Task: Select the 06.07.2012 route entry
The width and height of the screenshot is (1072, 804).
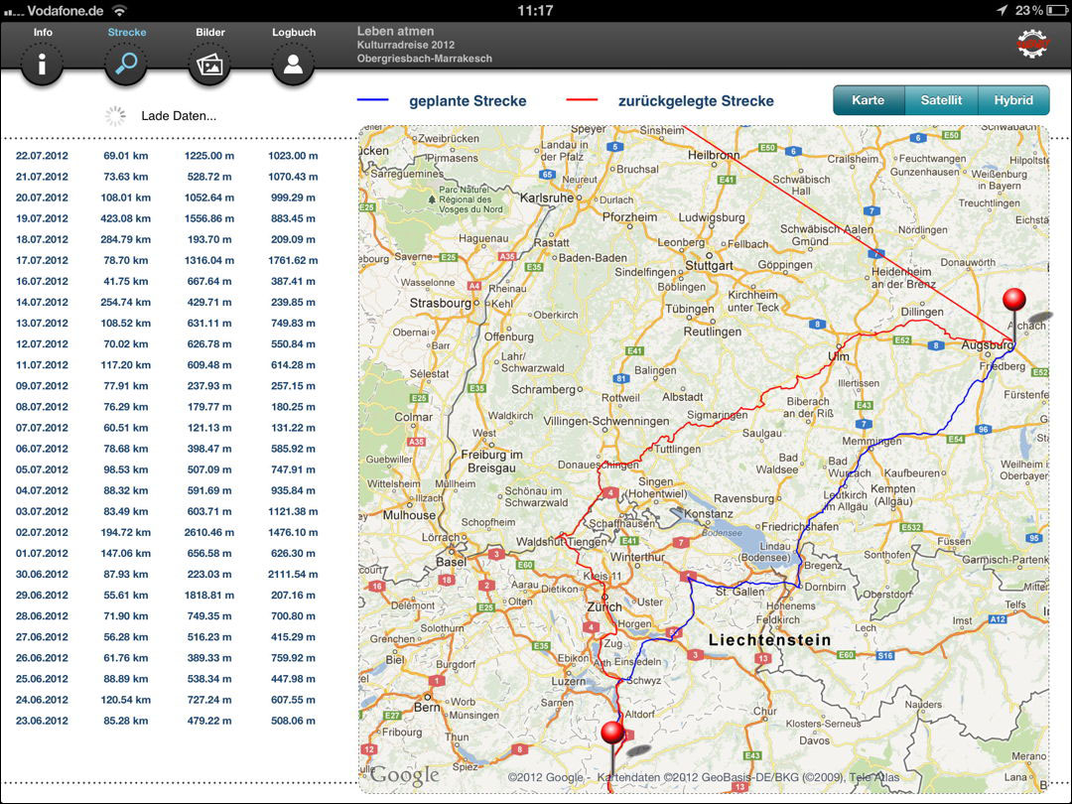Action: point(167,449)
